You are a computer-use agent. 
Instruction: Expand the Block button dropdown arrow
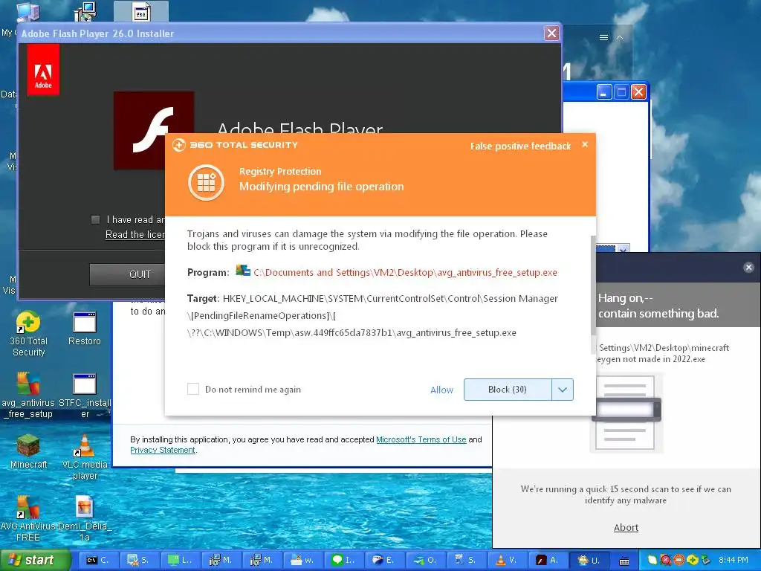563,390
